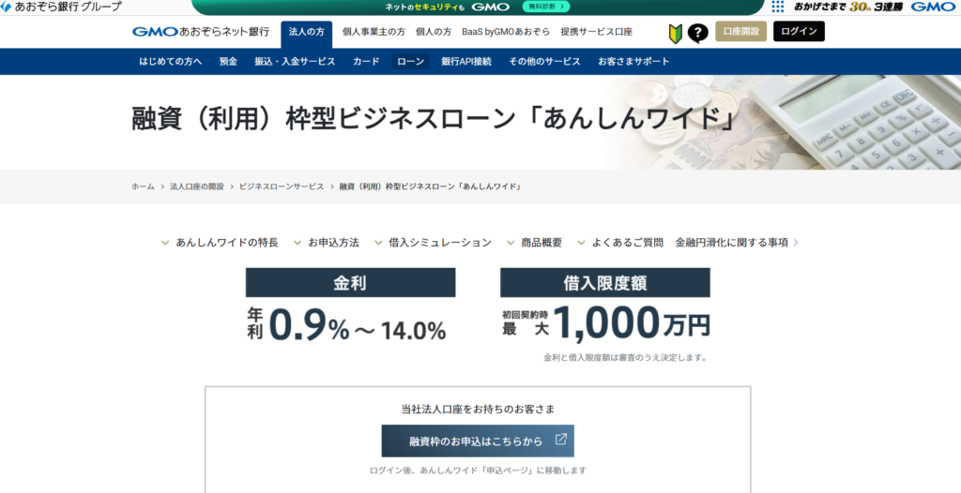This screenshot has width=961, height=493.
Task: Open the はじめての方へ menu
Action: [x=171, y=61]
